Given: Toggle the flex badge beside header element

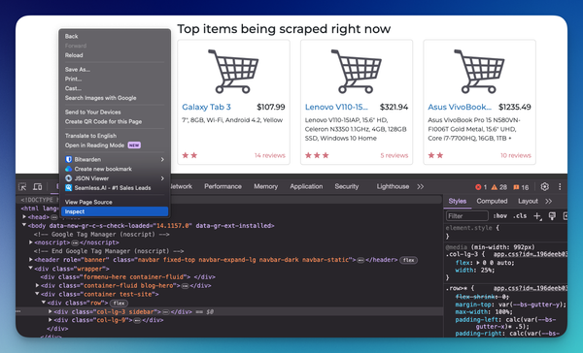Looking at the screenshot, I should [x=409, y=260].
